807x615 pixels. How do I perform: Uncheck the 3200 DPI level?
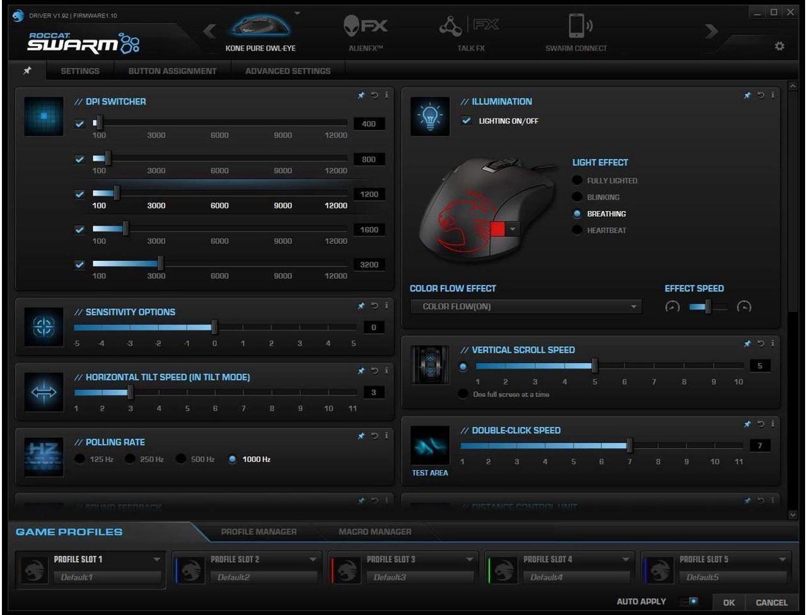[x=79, y=265]
